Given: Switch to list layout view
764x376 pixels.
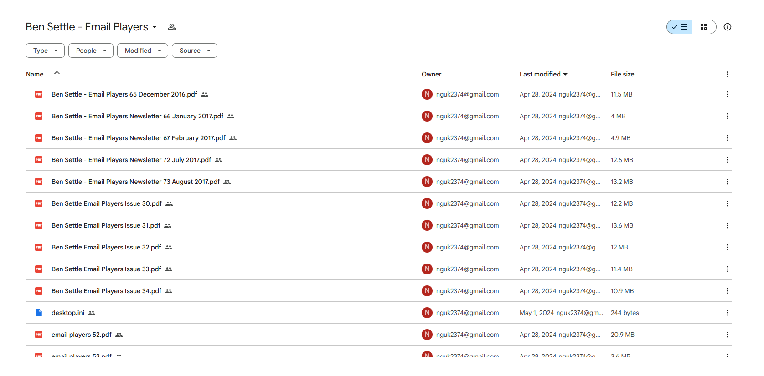Looking at the screenshot, I should pyautogui.click(x=679, y=27).
